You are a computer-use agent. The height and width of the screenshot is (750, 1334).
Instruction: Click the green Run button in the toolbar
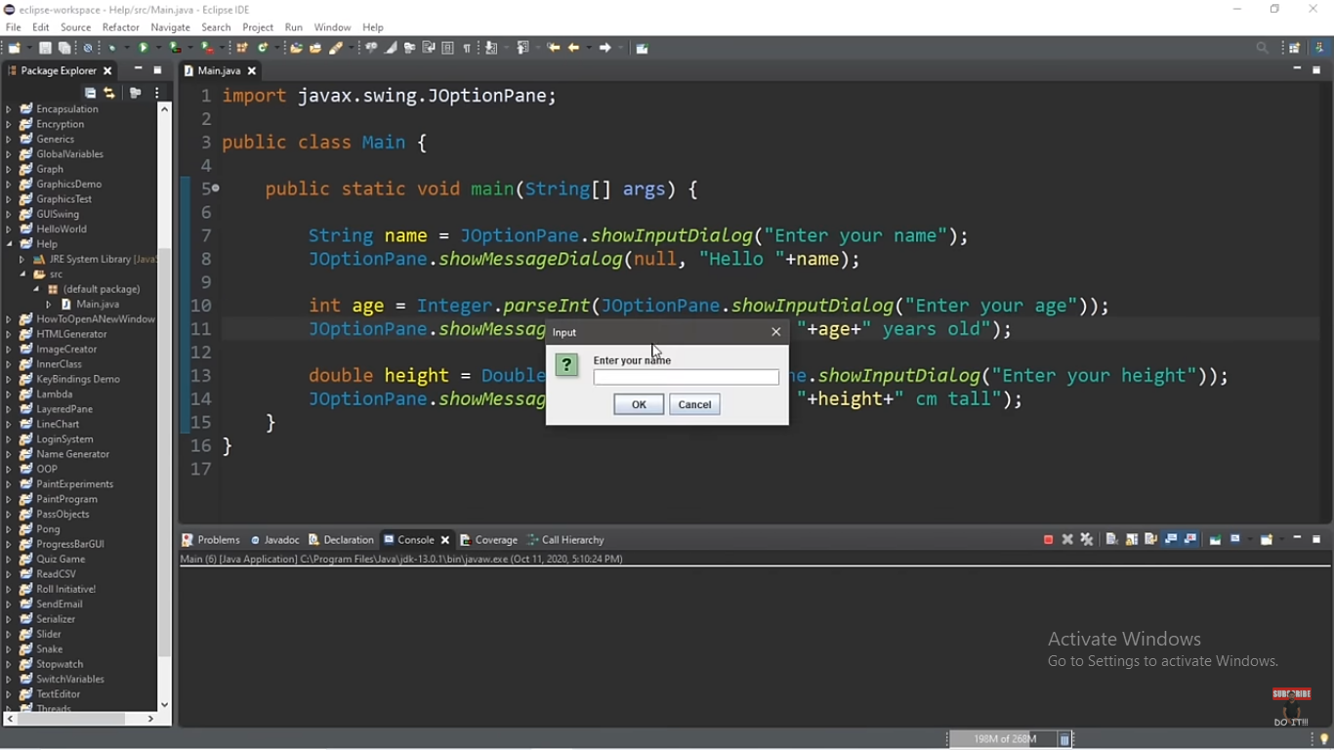coord(144,48)
